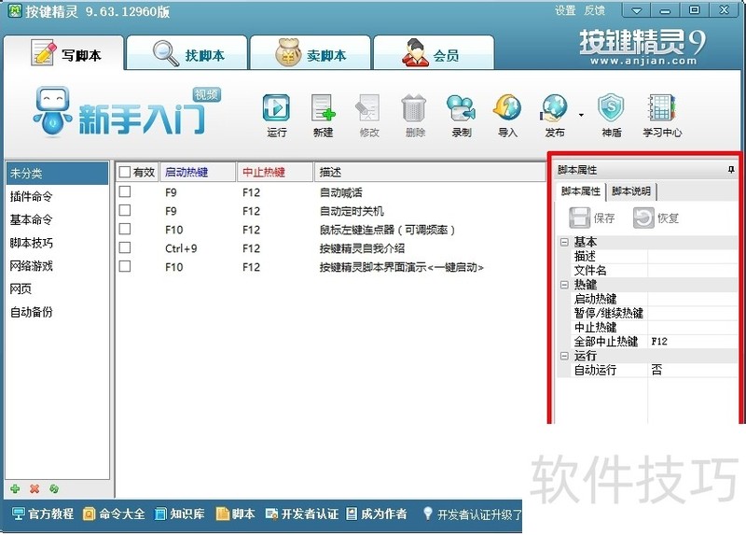746x535 pixels.
Task: Select the 网络游戏 category
Action: pyautogui.click(x=57, y=265)
